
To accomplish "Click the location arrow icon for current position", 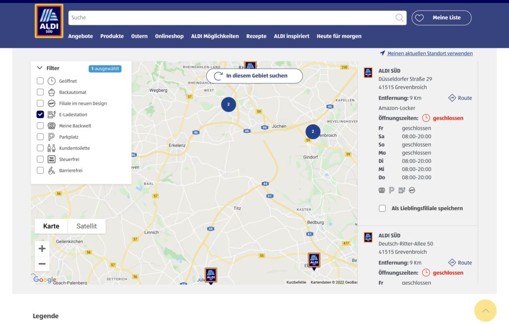I will tap(382, 53).
